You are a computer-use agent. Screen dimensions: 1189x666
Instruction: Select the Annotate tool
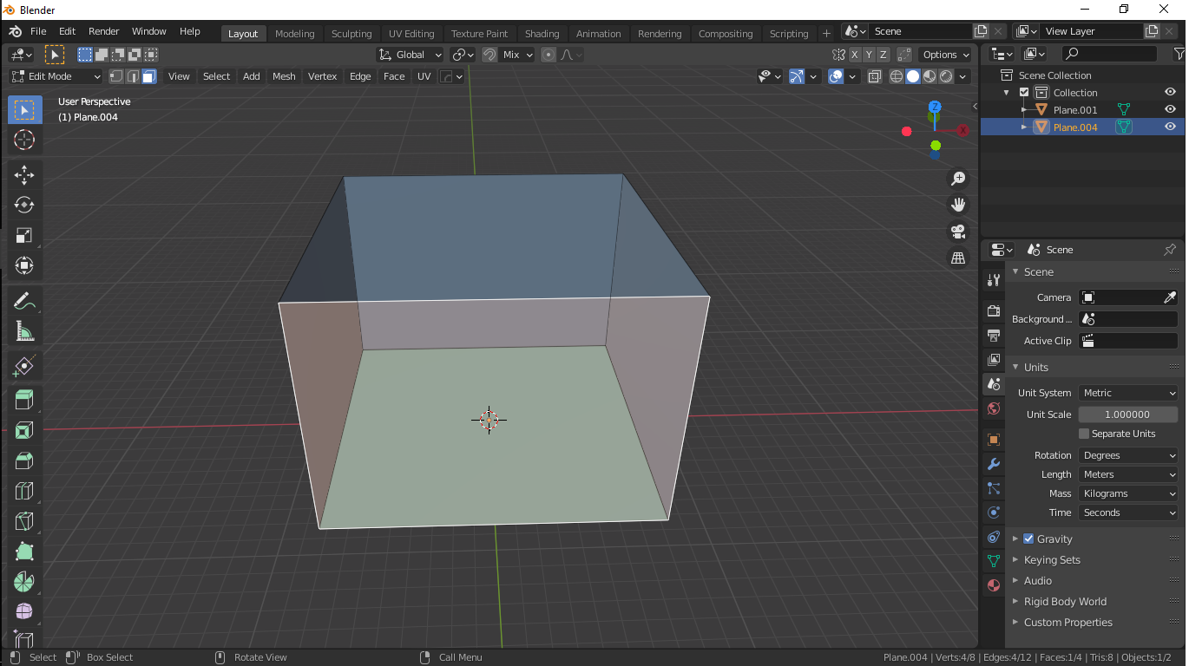point(24,302)
